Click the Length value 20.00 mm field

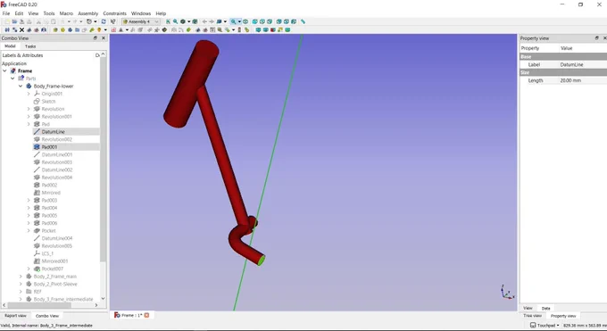[x=583, y=80]
